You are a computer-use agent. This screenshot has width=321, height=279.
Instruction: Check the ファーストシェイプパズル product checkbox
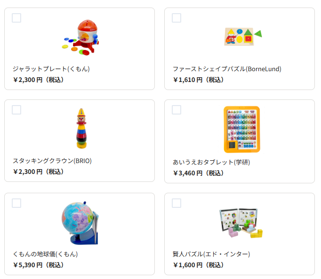click(x=177, y=18)
